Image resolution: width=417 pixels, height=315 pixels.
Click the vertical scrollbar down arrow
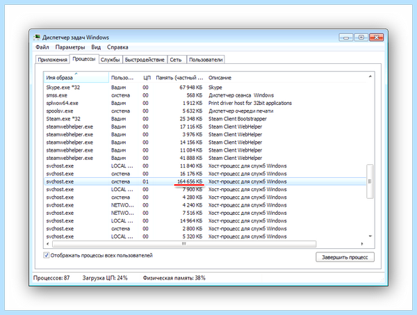click(370, 236)
